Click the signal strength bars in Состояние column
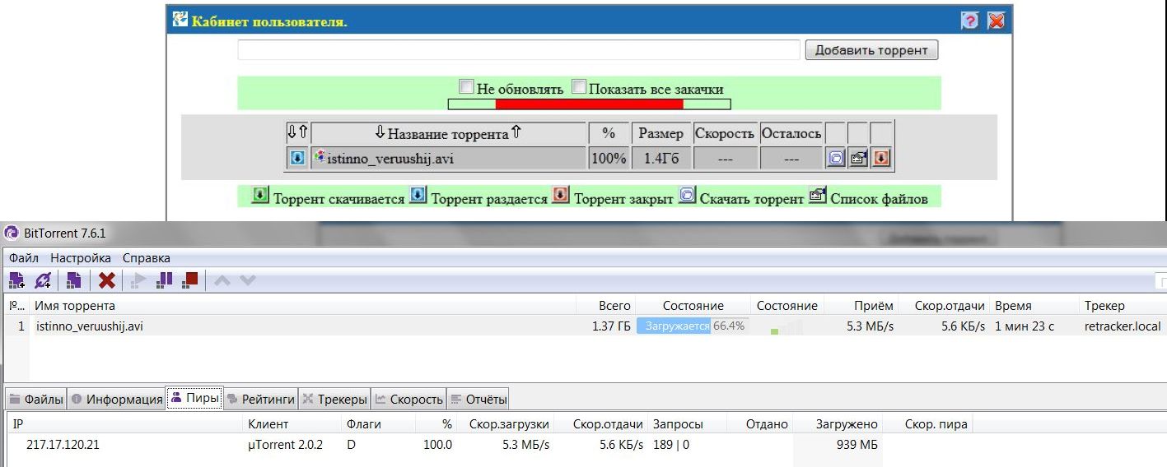Viewport: 1167px width, 467px height. pos(787,326)
